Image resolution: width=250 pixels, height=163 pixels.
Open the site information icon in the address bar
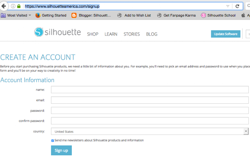[13, 6]
